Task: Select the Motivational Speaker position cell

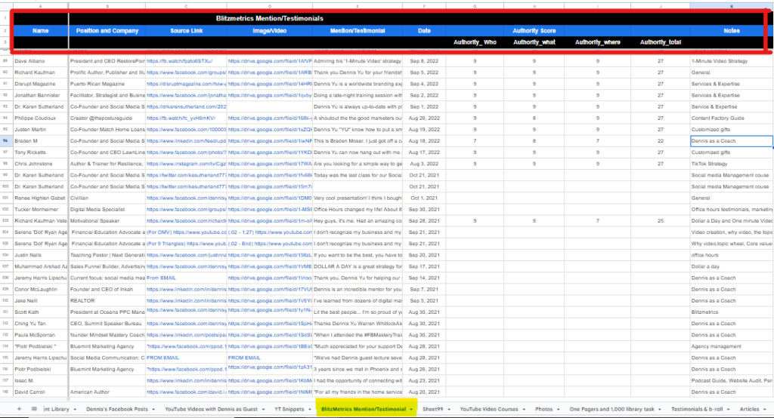Action: 107,221
